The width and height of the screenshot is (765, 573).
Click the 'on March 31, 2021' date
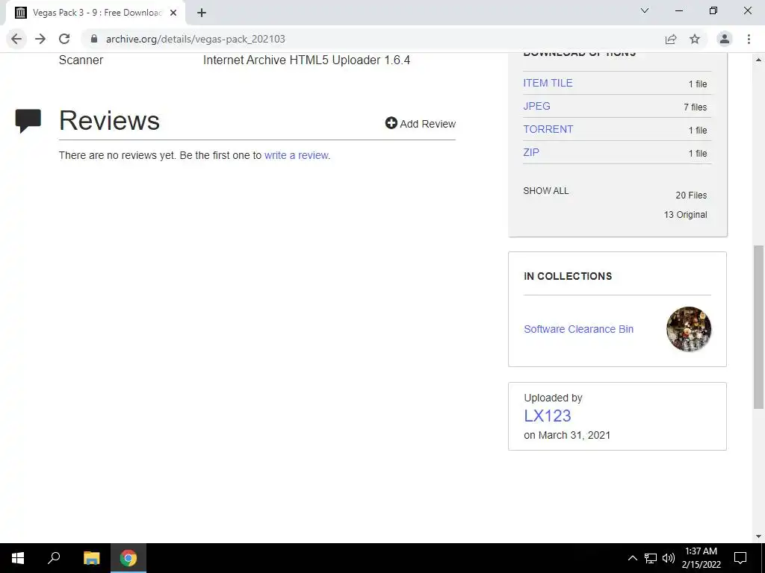pos(567,435)
